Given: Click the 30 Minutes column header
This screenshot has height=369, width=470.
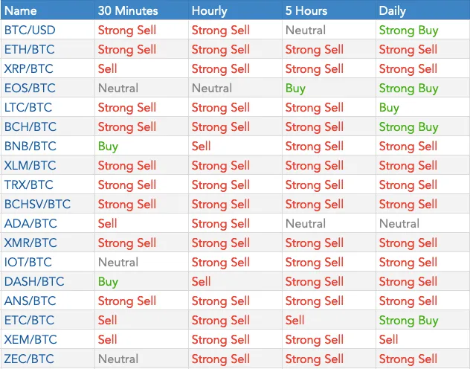Looking at the screenshot, I should [128, 11].
